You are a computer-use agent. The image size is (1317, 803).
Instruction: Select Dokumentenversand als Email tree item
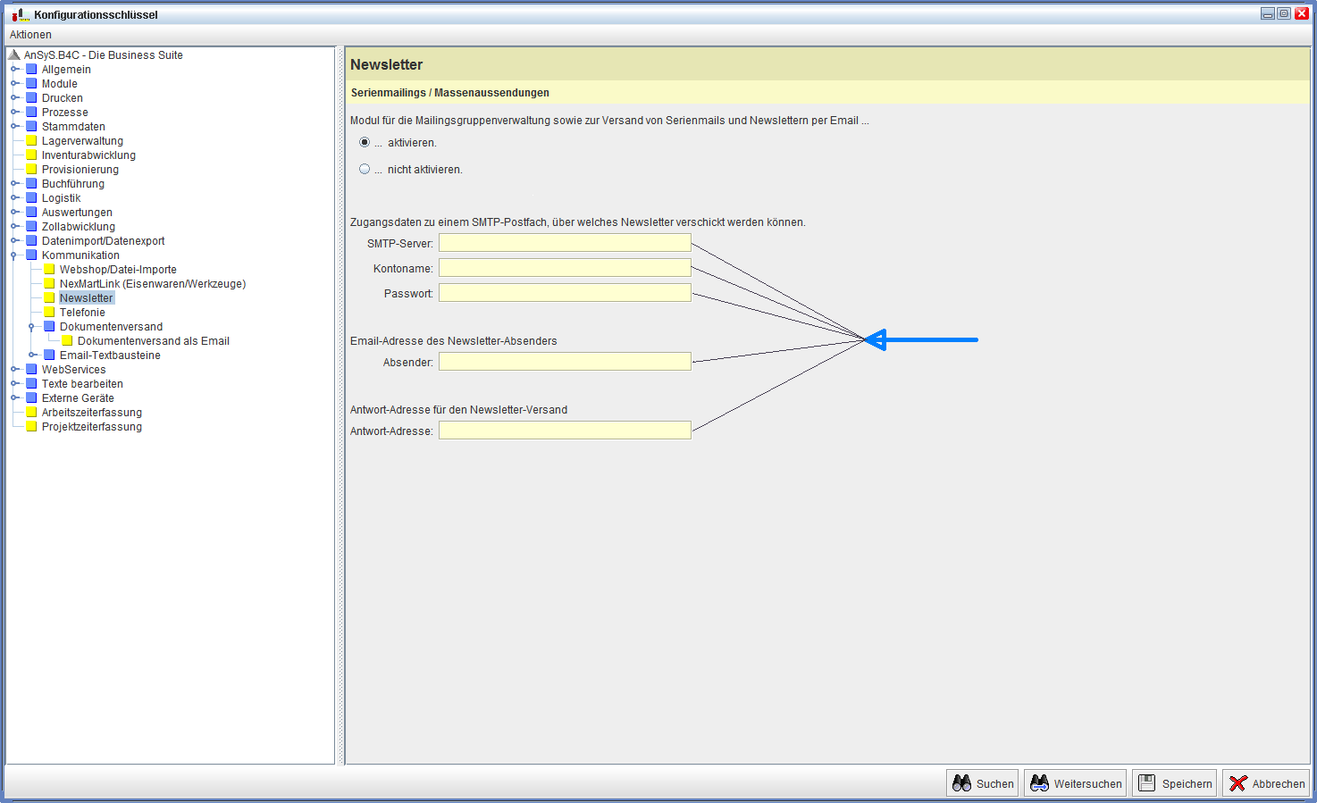click(153, 341)
